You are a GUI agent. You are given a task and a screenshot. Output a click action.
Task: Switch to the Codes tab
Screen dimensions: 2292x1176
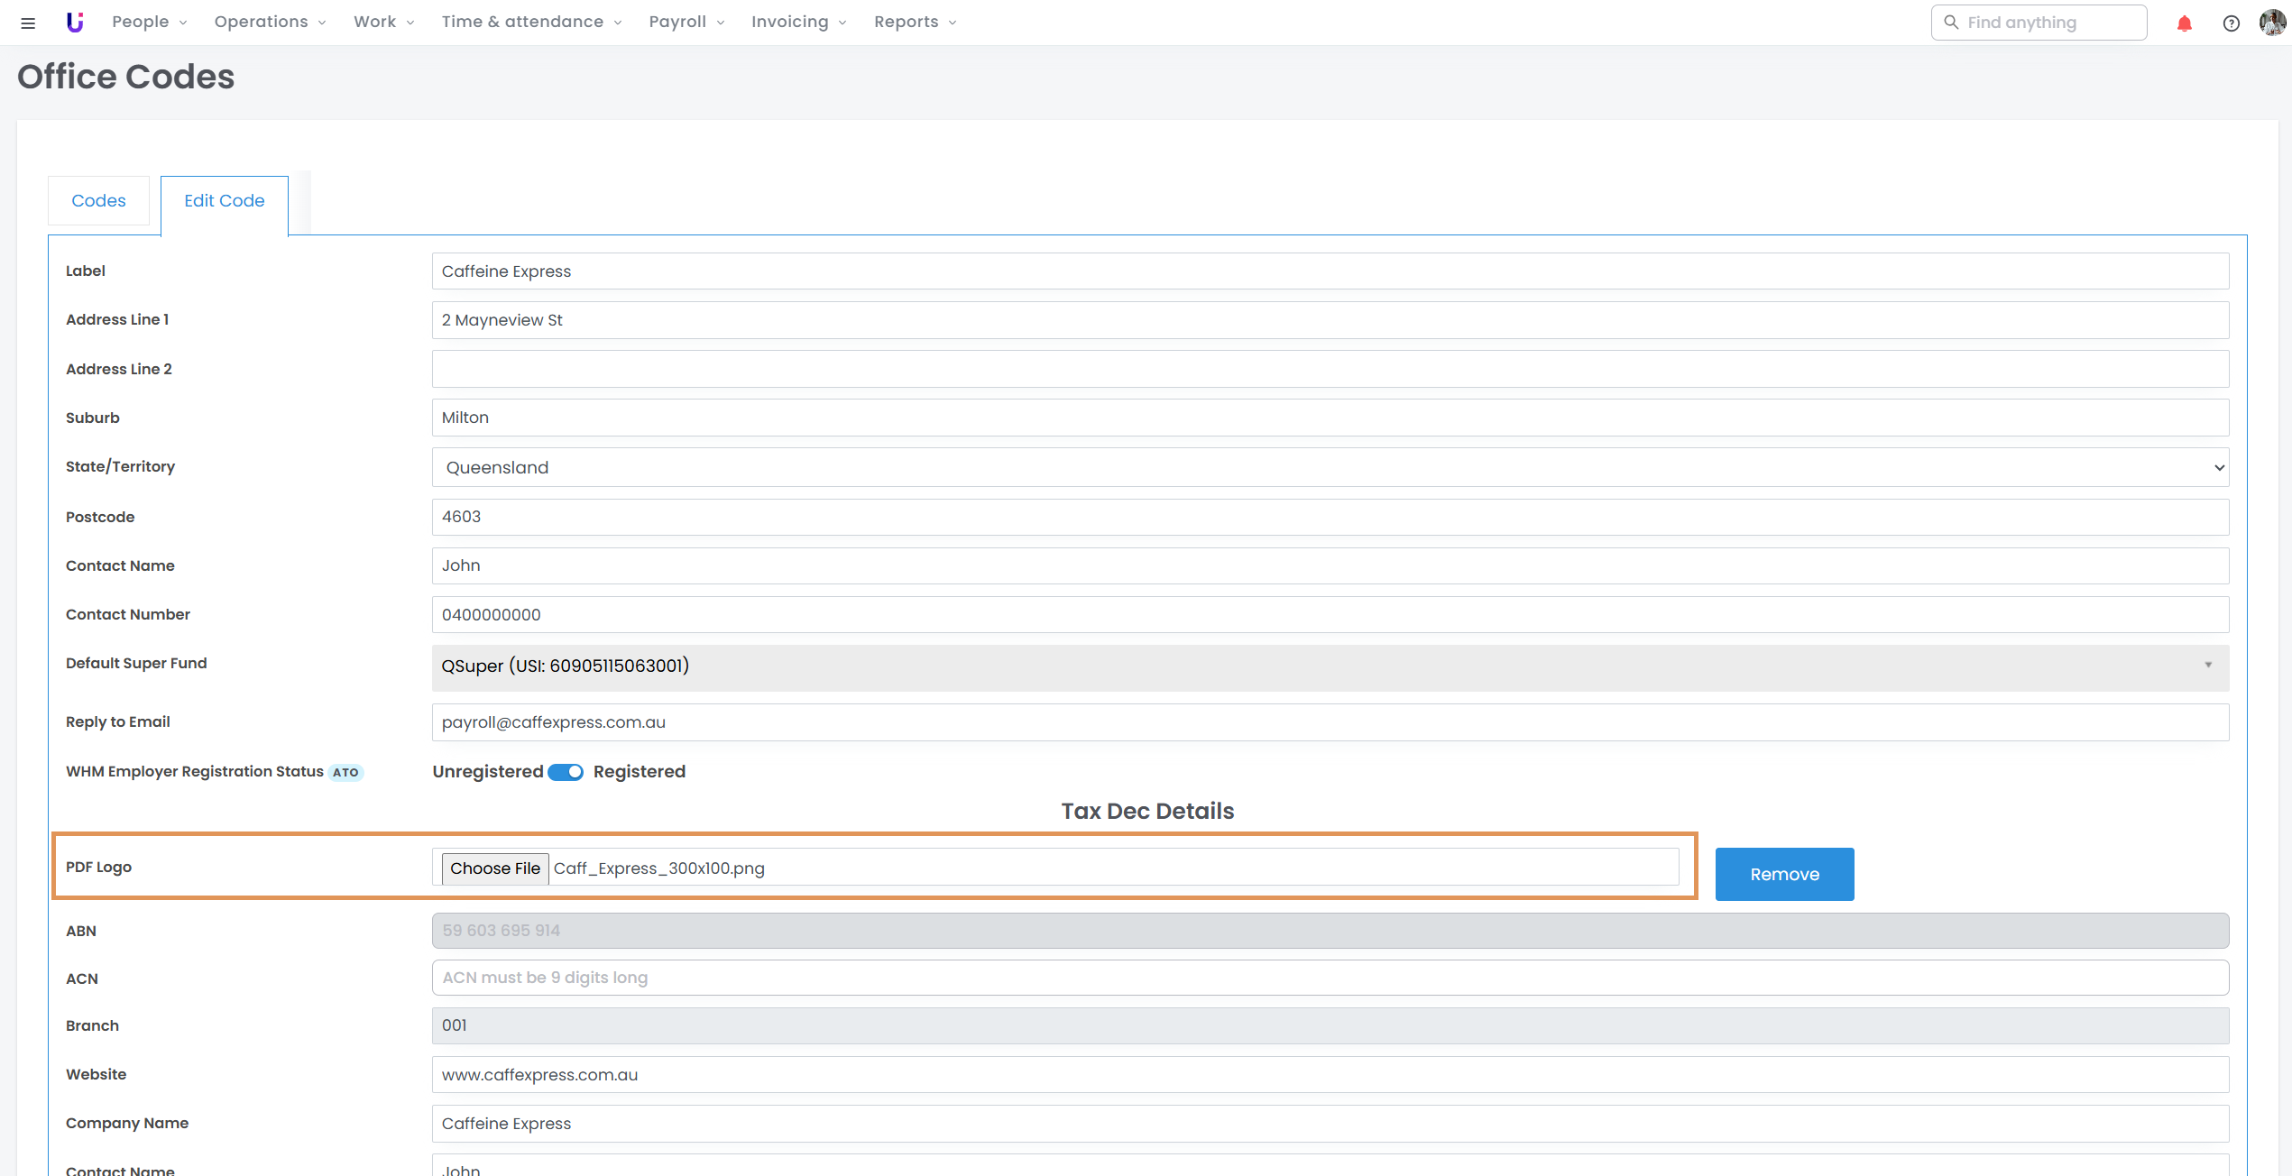(x=98, y=201)
